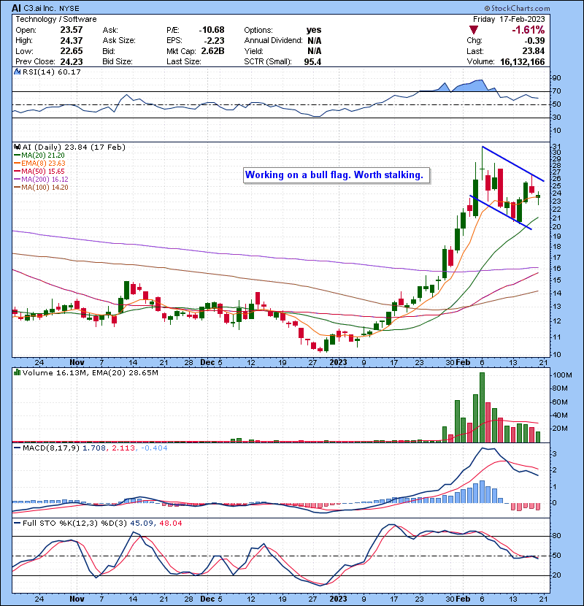Click the MA(20) green legend line marker
The image size is (584, 606).
pos(17,156)
